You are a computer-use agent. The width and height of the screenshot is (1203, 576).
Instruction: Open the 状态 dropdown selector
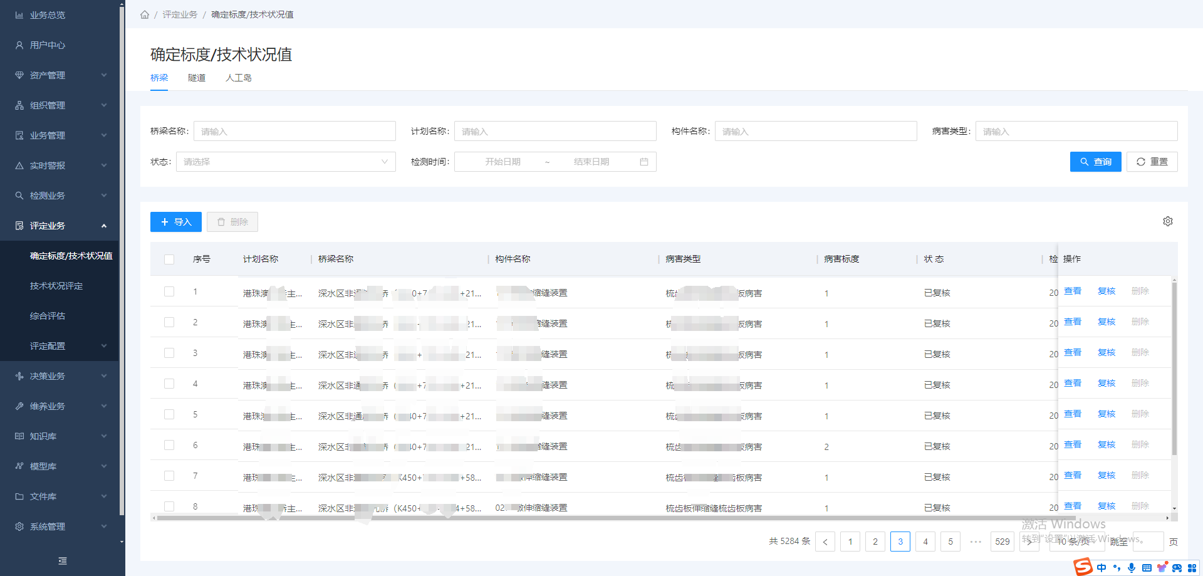[286, 162]
